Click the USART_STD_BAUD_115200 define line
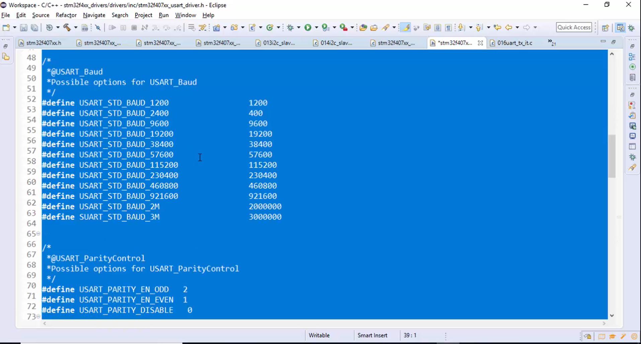The width and height of the screenshot is (641, 344). (x=159, y=165)
